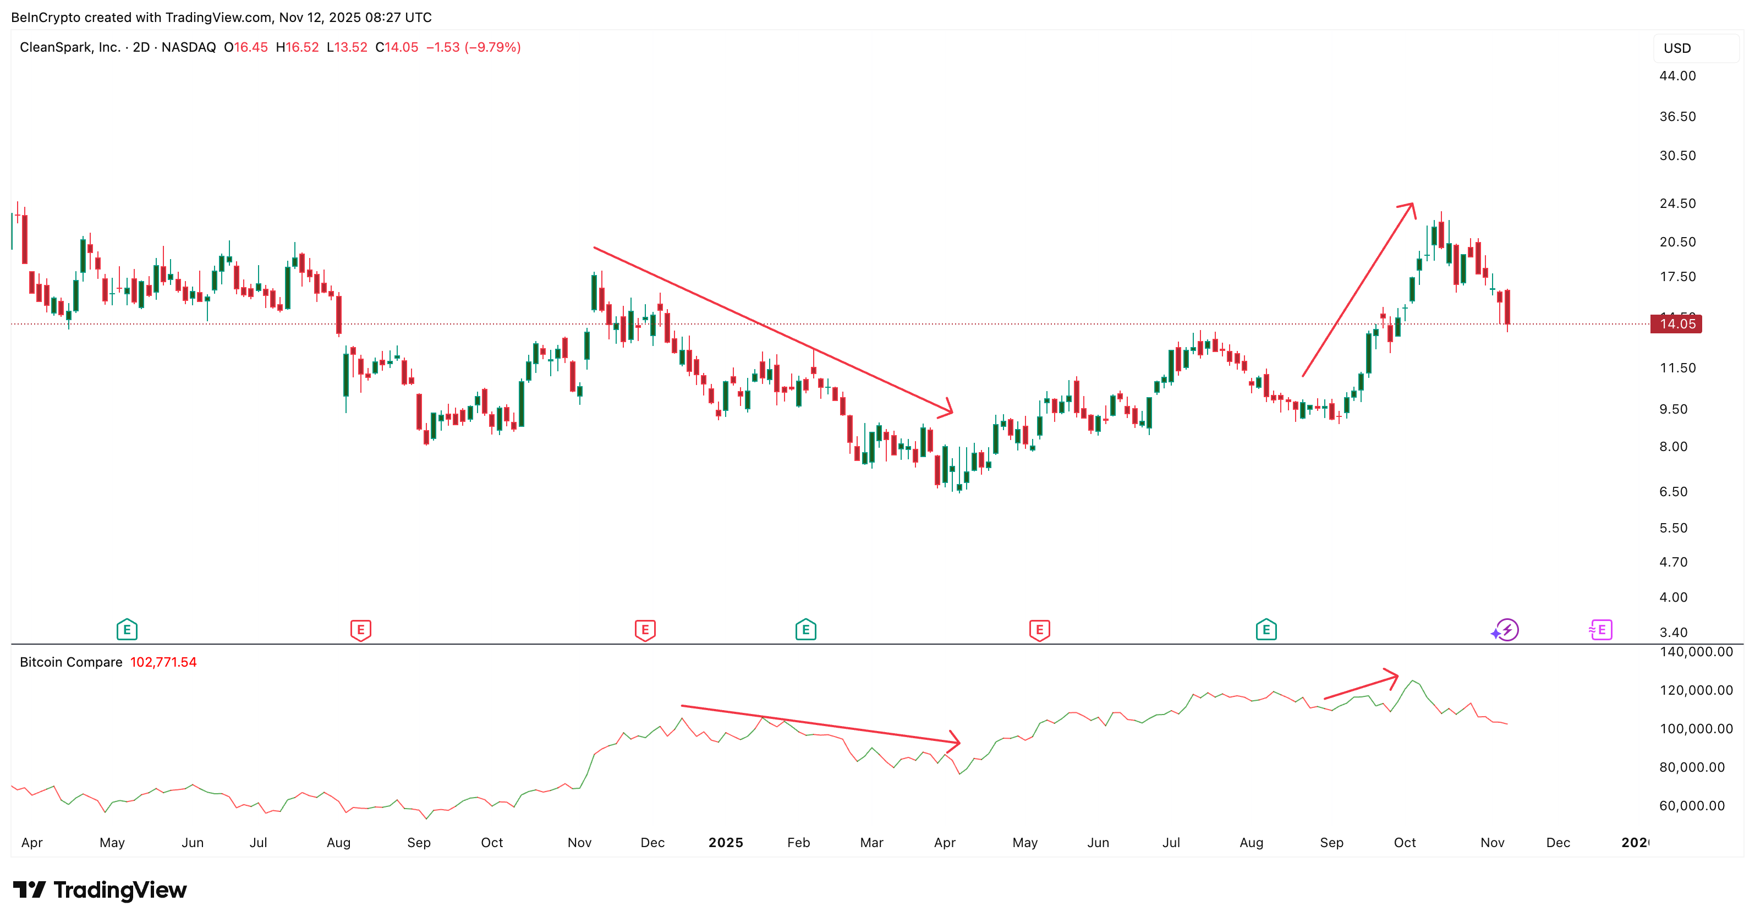Click the magenta projected earnings icon near December 2025
Viewport: 1755px width, 923px height.
click(x=1600, y=630)
